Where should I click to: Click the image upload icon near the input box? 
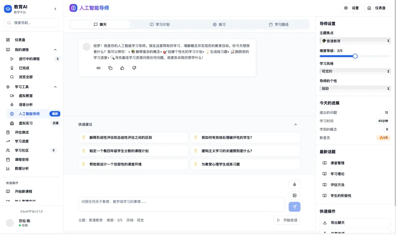(294, 195)
